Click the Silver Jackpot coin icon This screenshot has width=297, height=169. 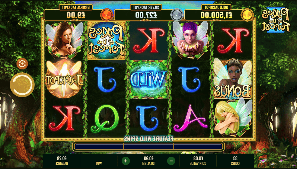point(177,15)
